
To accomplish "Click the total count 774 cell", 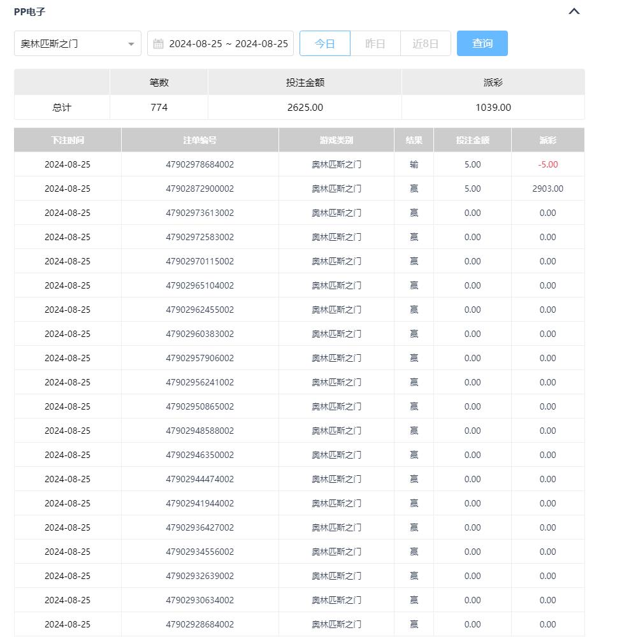I will pos(159,108).
